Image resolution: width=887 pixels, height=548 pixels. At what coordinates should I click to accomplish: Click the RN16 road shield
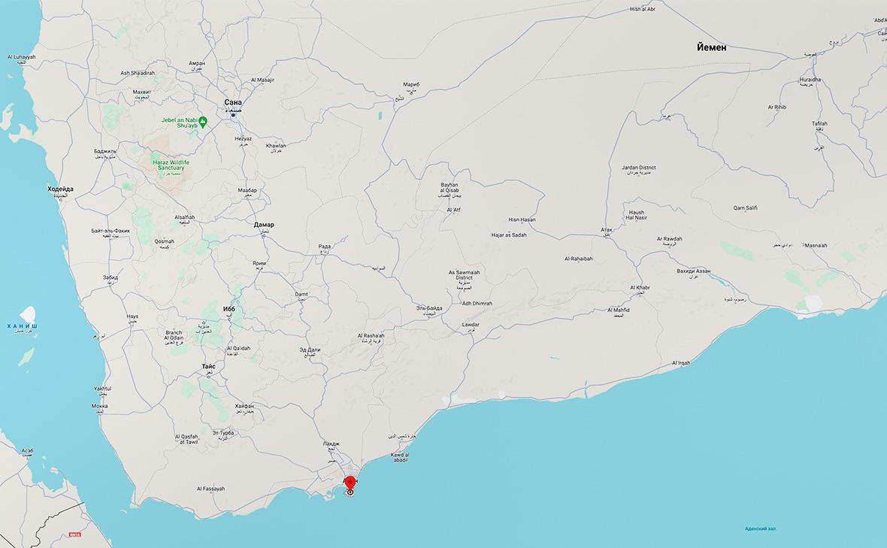coord(74,534)
